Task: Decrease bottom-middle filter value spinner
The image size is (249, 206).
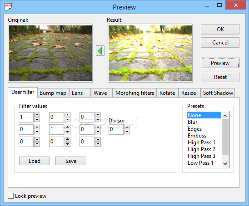Action: [68, 144]
